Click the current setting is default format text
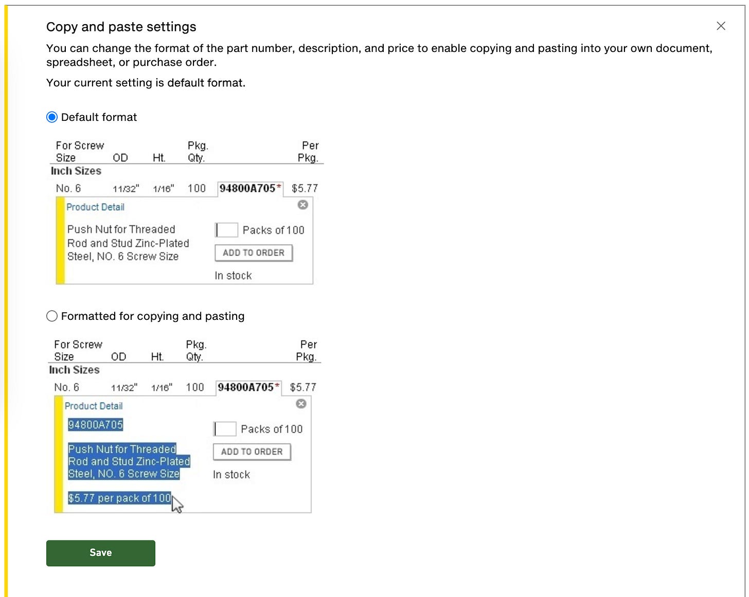 click(146, 83)
